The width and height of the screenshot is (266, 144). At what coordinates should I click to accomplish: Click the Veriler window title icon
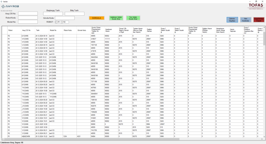(2, 1)
